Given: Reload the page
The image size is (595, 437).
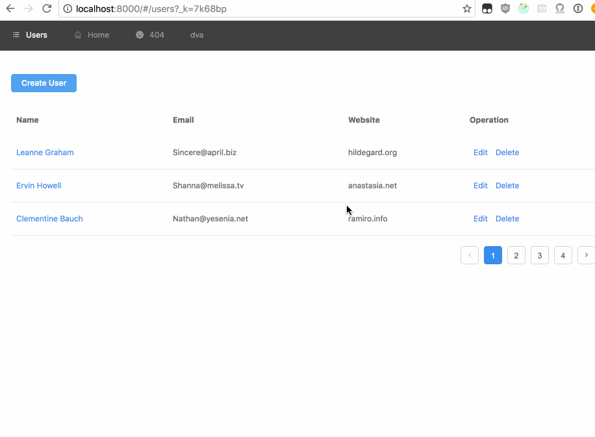Looking at the screenshot, I should [47, 9].
